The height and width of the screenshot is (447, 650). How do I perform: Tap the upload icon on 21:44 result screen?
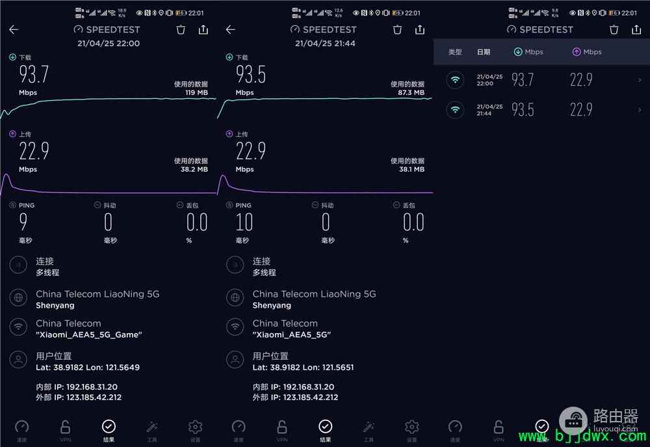pos(229,133)
